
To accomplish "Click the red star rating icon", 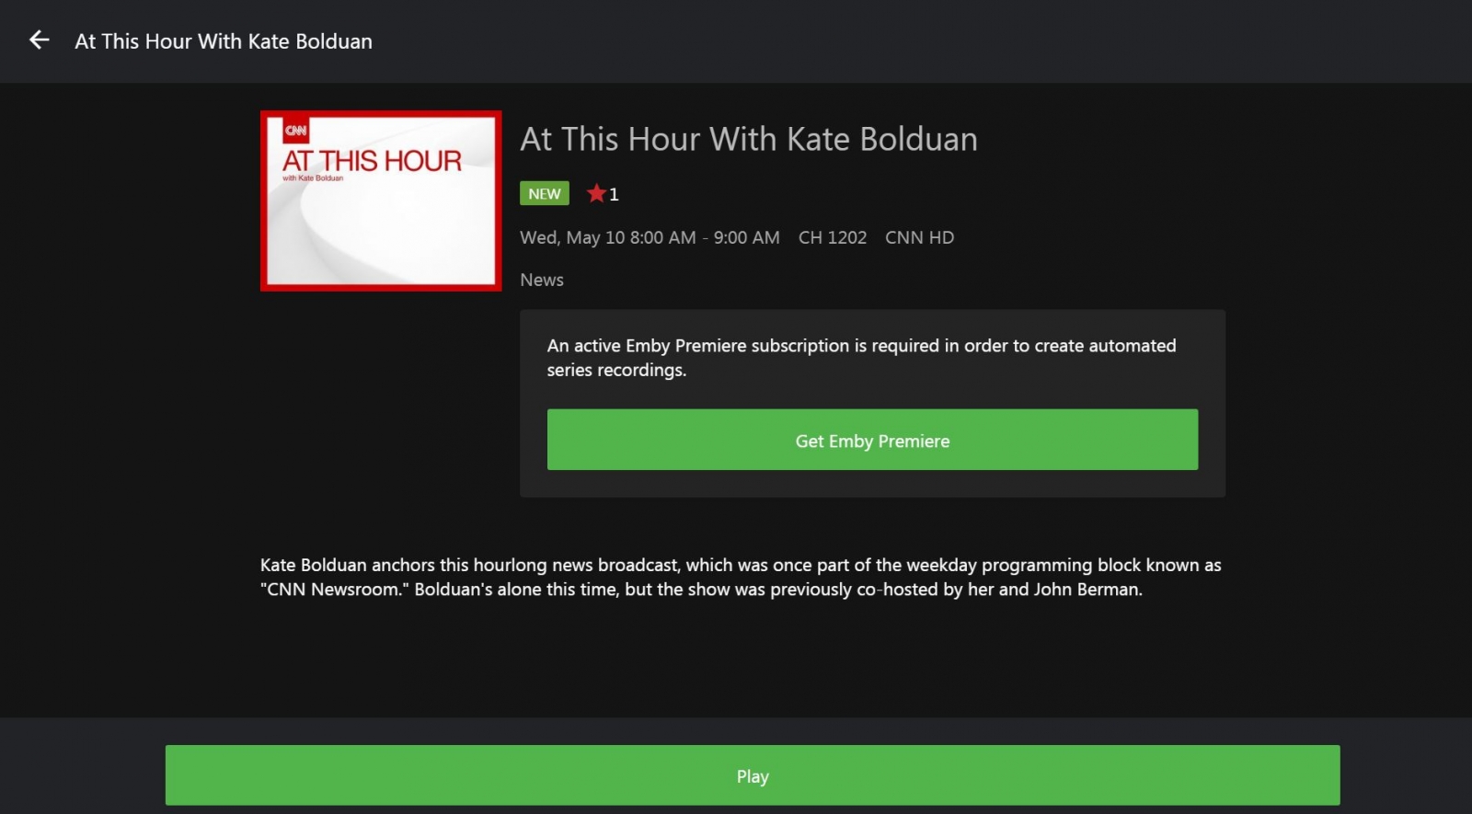I will tap(596, 193).
